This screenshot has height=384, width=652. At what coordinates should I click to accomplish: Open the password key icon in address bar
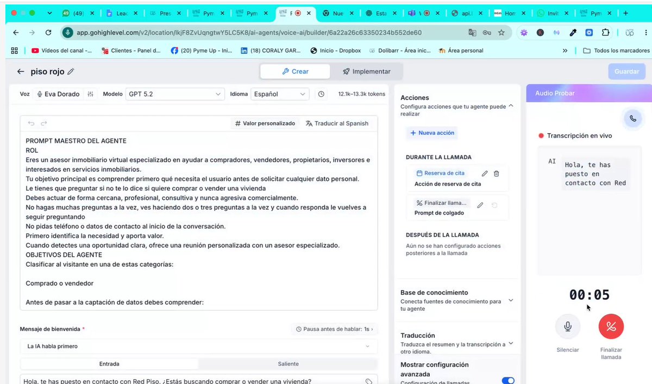[487, 33]
